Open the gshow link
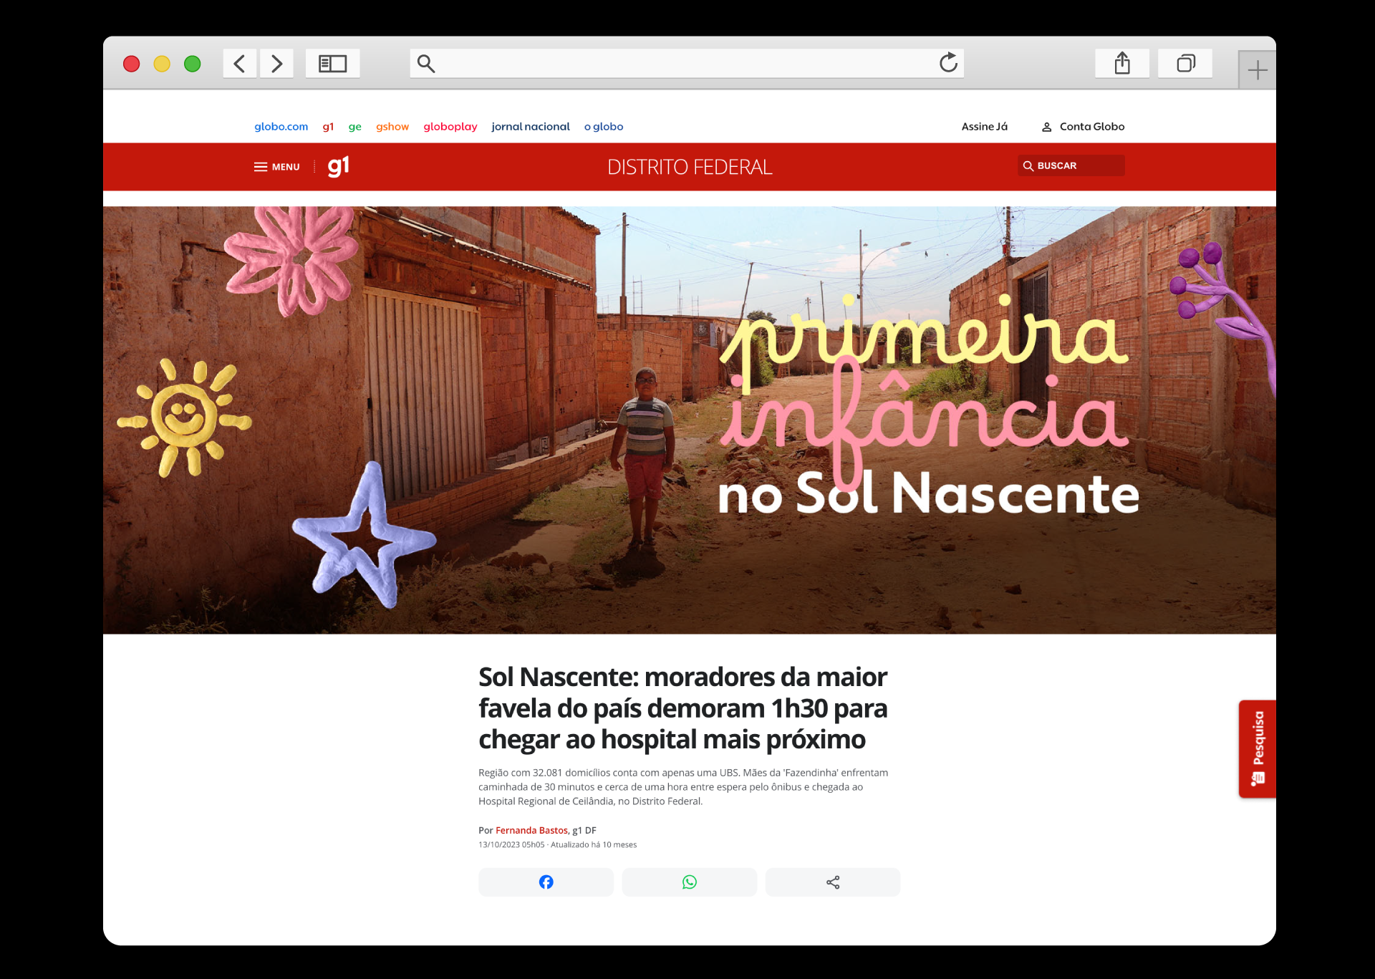1375x979 pixels. coord(392,127)
